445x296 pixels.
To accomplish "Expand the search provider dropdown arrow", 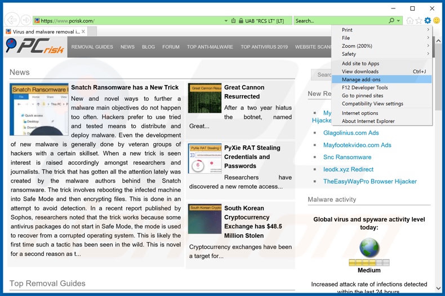I will 398,21.
